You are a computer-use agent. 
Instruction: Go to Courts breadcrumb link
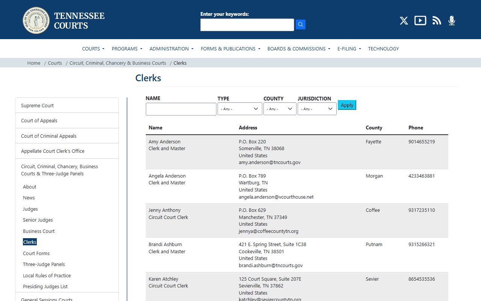coord(55,63)
